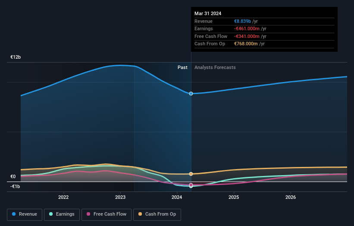Click the 2022 x-axis label
The image size is (354, 226).
point(63,197)
